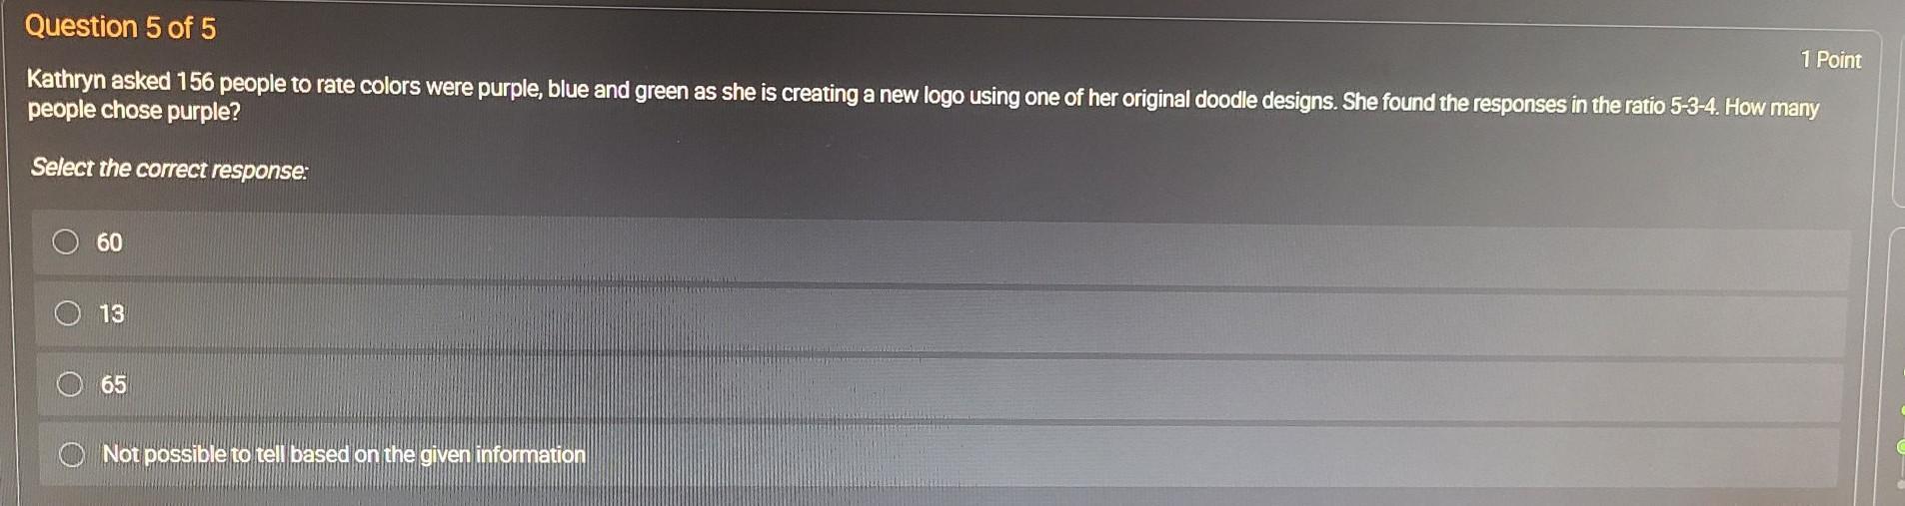1905x506 pixels.
Task: Click the number '156' in the question text
Action: pos(196,82)
